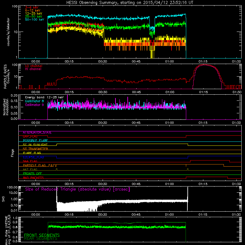Click the FLARE_FLAG label
The width and height of the screenshot is (245, 245).
click(32, 153)
